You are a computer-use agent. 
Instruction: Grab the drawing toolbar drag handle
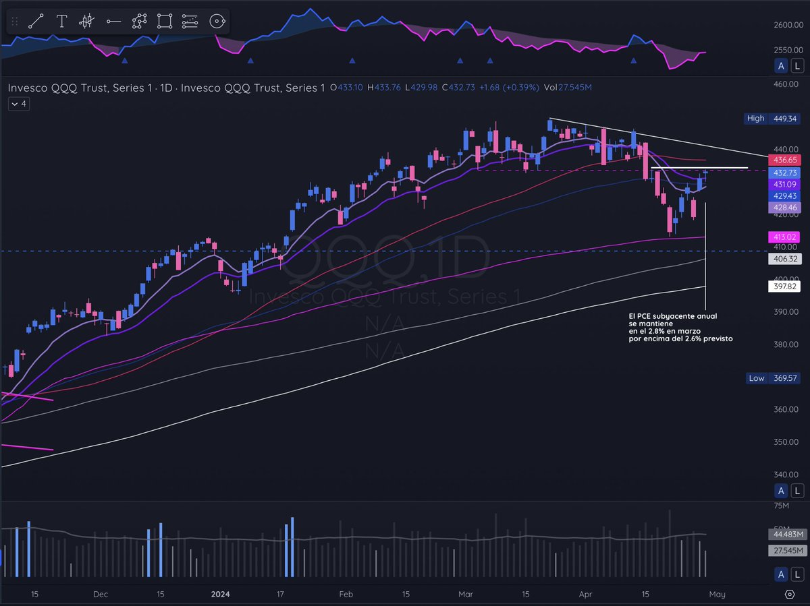coord(15,22)
